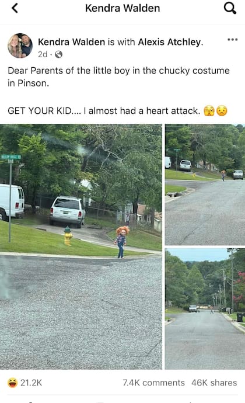This screenshot has width=245, height=403.
Task: Open the large Chucky costume photo
Action: pyautogui.click(x=81, y=246)
